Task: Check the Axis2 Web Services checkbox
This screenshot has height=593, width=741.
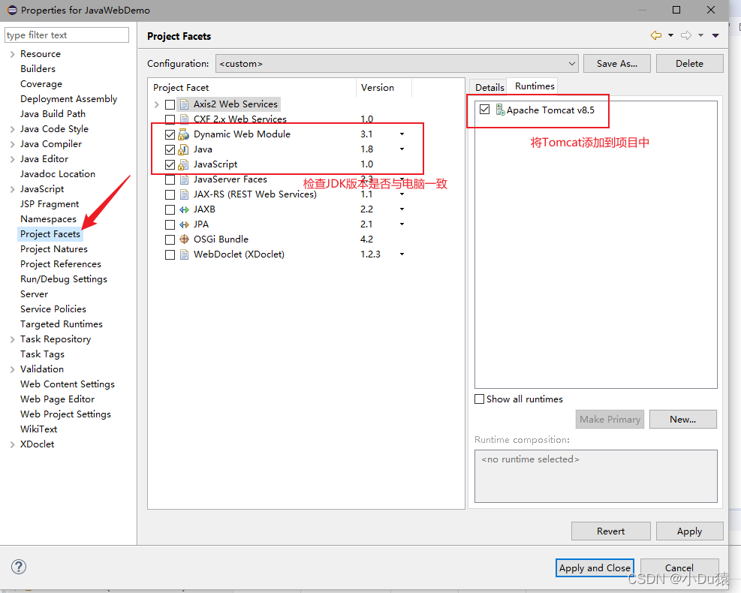Action: [x=170, y=104]
